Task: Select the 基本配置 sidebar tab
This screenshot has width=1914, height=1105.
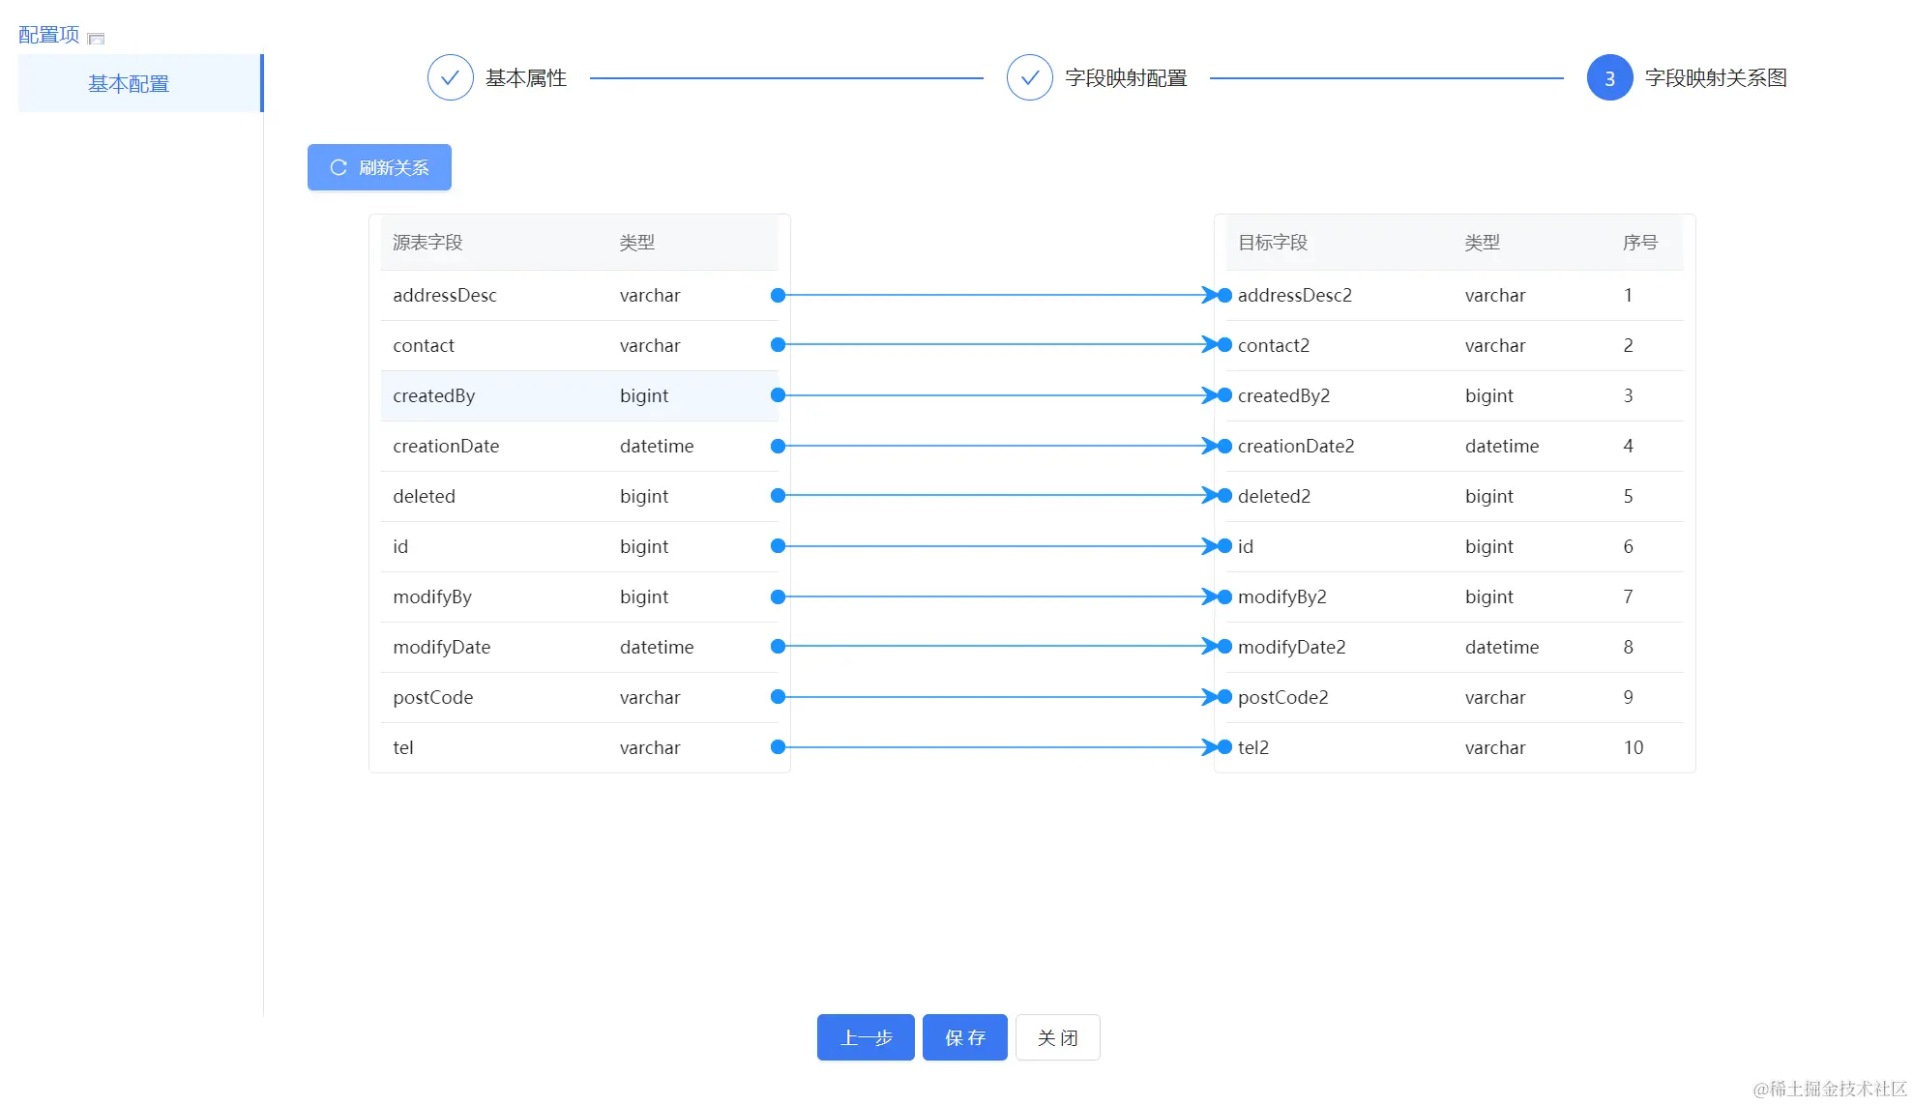Action: [129, 84]
